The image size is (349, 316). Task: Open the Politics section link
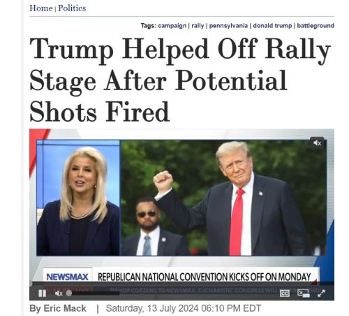pos(72,8)
